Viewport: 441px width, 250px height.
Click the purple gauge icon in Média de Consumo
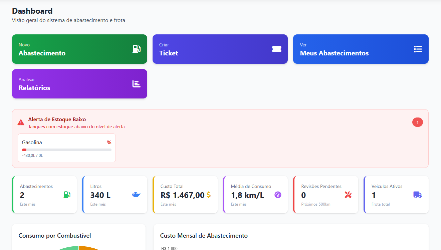pyautogui.click(x=278, y=195)
